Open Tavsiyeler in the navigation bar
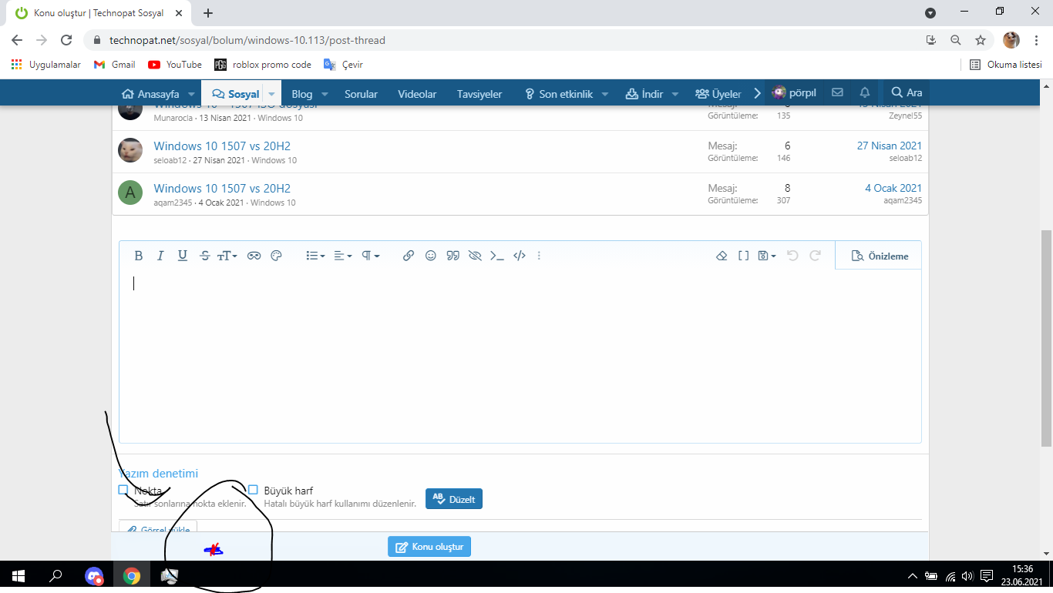The image size is (1053, 593). [x=479, y=94]
